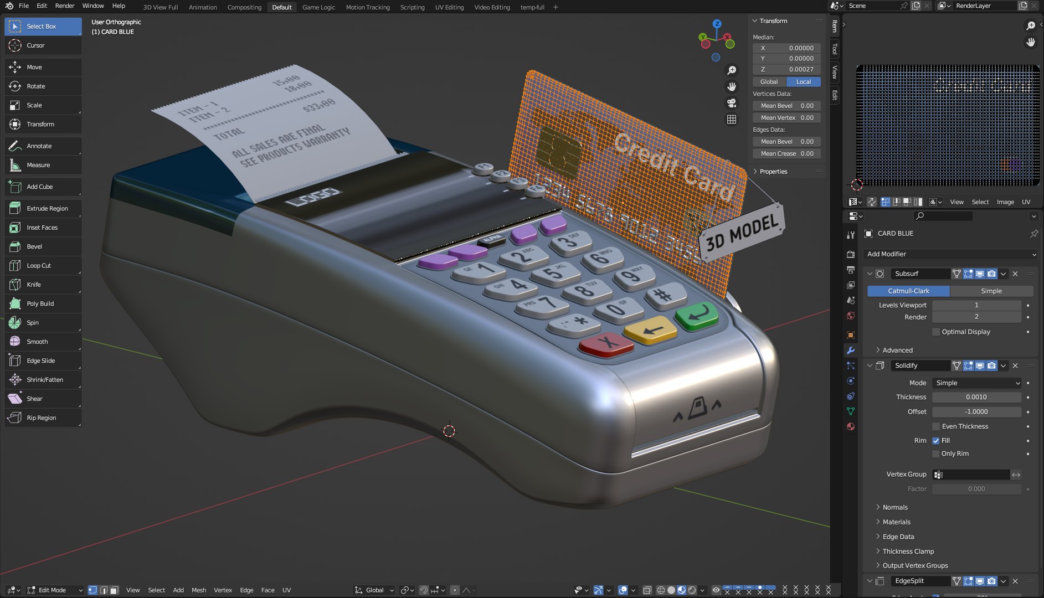Image resolution: width=1044 pixels, height=598 pixels.
Task: Select the Extrude Region tool
Action: tap(43, 209)
